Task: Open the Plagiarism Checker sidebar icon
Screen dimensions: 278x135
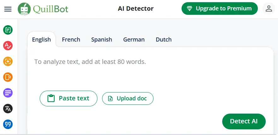Action: click(8, 77)
